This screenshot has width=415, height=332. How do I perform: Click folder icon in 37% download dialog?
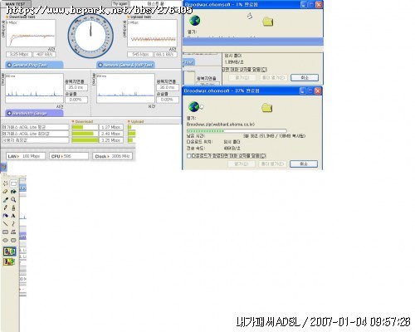(x=267, y=108)
